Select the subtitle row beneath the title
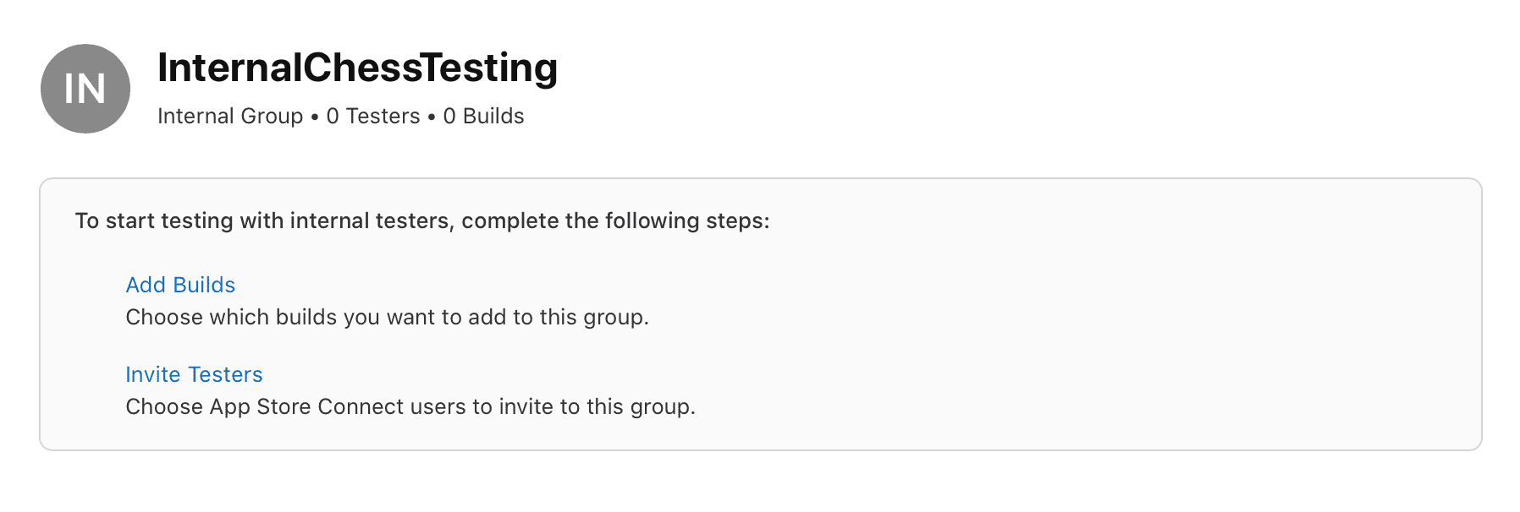 340,116
